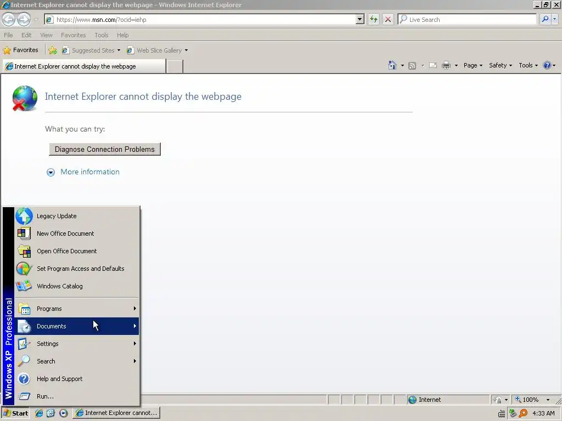Click the network connection tray icon

[x=513, y=413]
